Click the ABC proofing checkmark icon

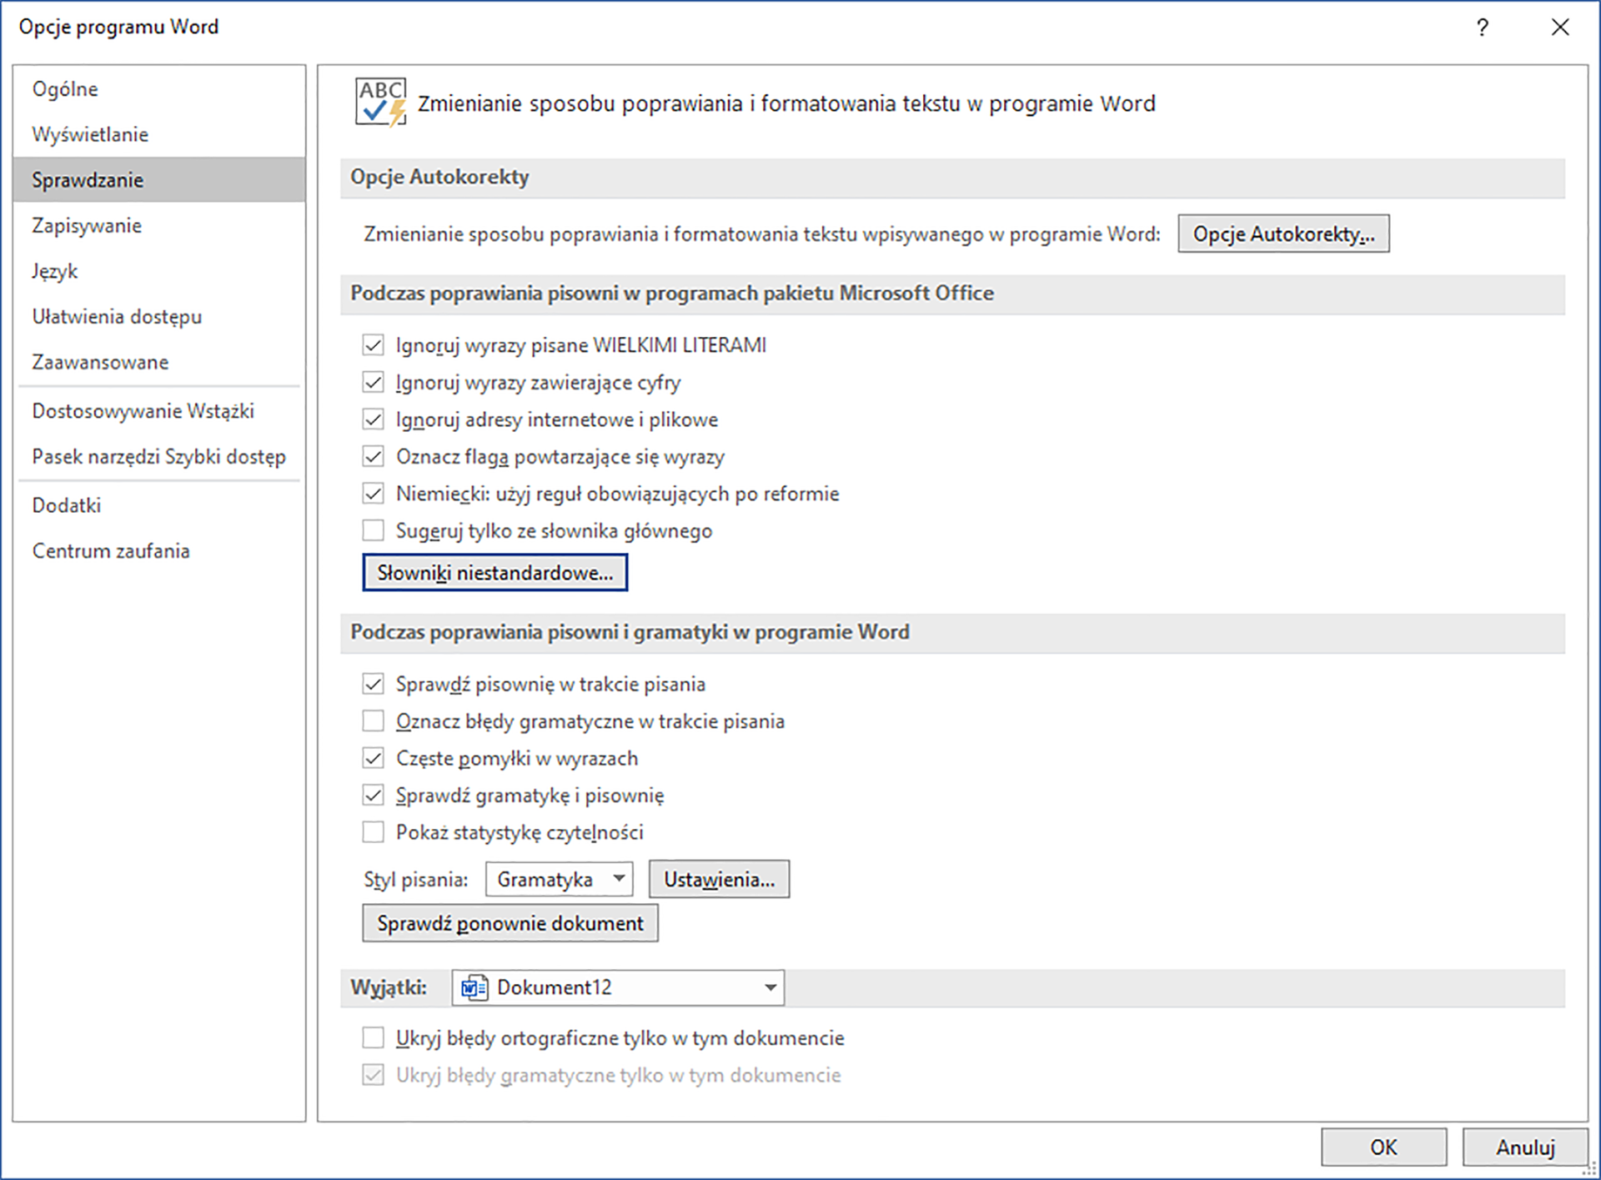point(381,103)
